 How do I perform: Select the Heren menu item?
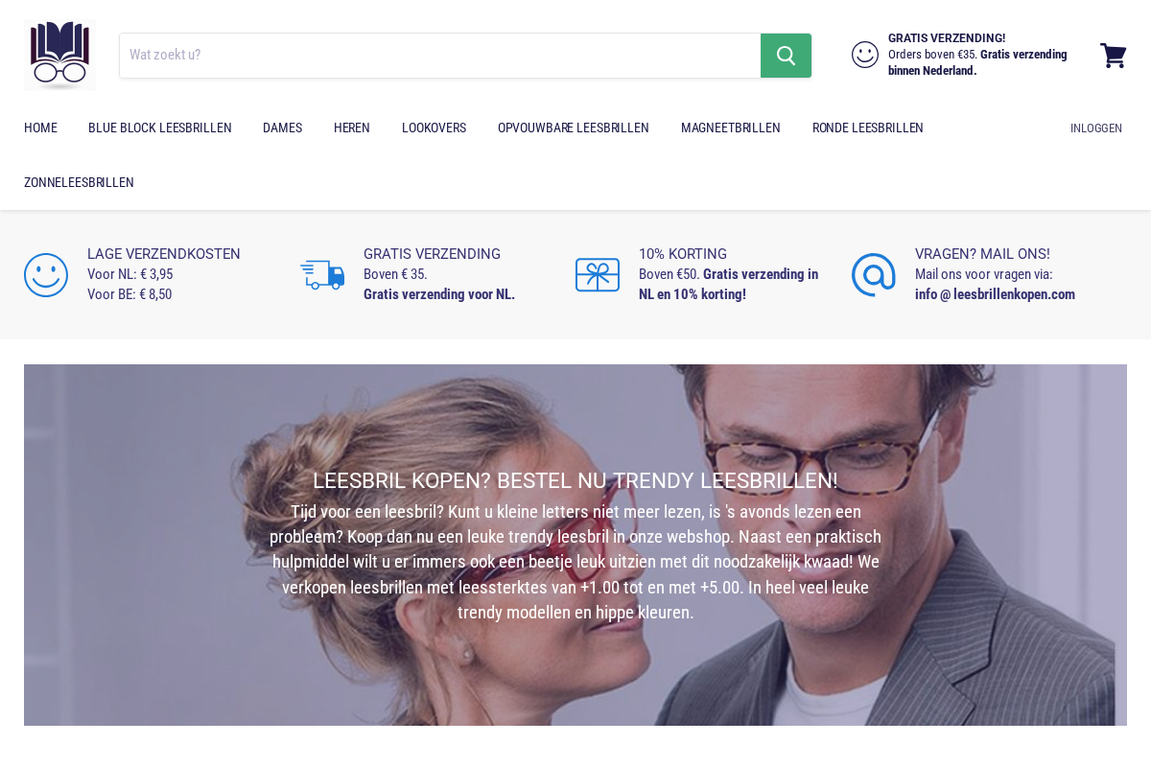[x=352, y=128]
